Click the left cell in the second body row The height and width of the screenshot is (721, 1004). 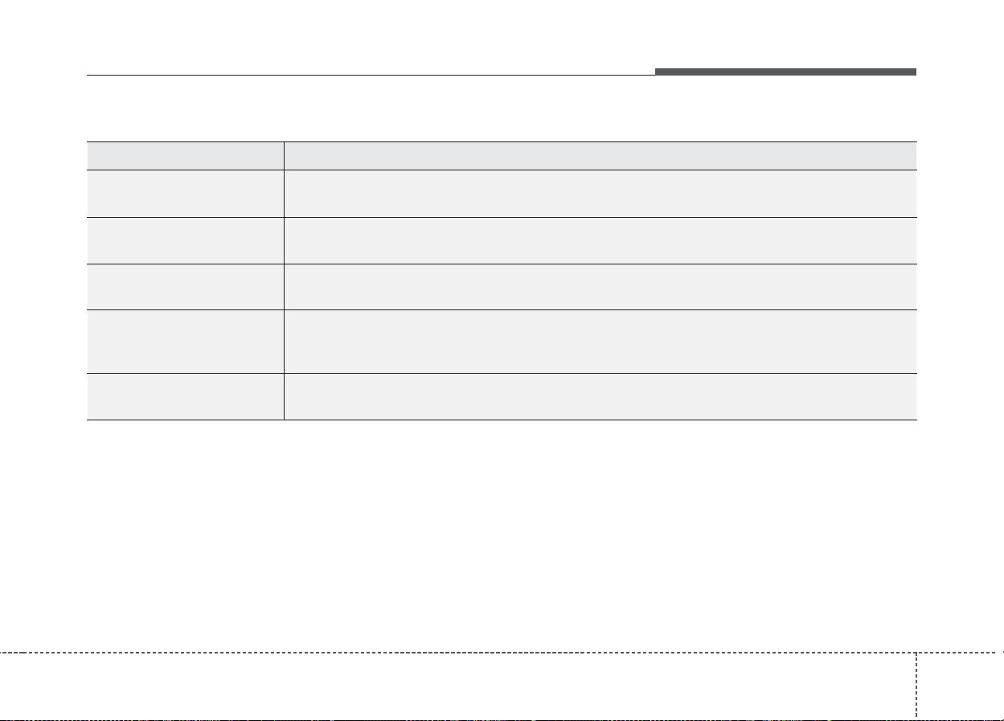coord(185,240)
